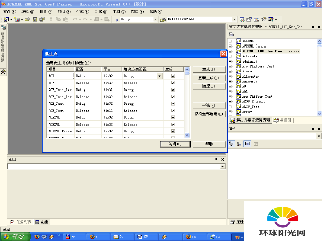The height and width of the screenshot is (241, 322).
Task: Select ACEXML_XML_Svc_Conf_Parser project in tree
Action: click(270, 51)
